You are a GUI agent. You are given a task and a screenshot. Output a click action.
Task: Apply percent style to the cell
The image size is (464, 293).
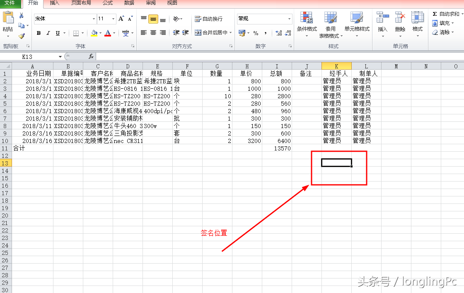tap(256, 33)
